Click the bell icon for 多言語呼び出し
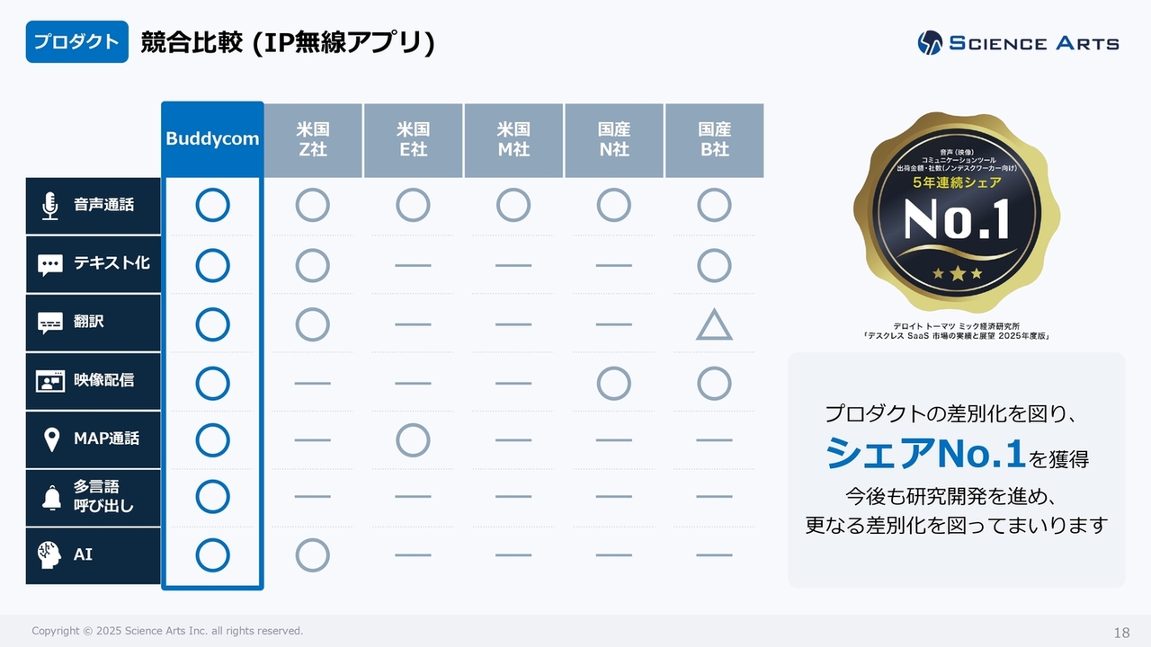 [50, 497]
